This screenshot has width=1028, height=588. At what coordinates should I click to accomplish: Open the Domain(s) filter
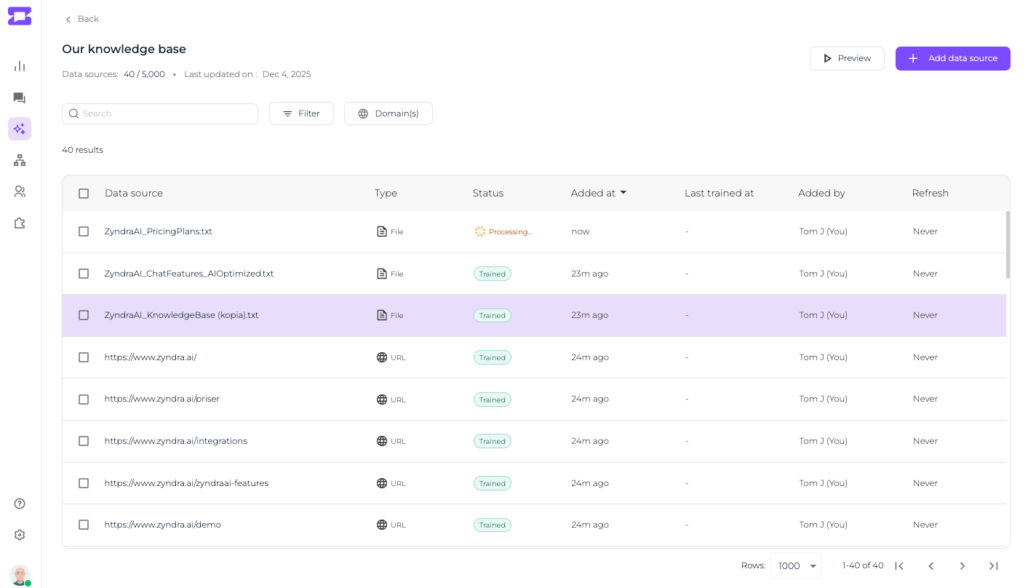click(388, 114)
